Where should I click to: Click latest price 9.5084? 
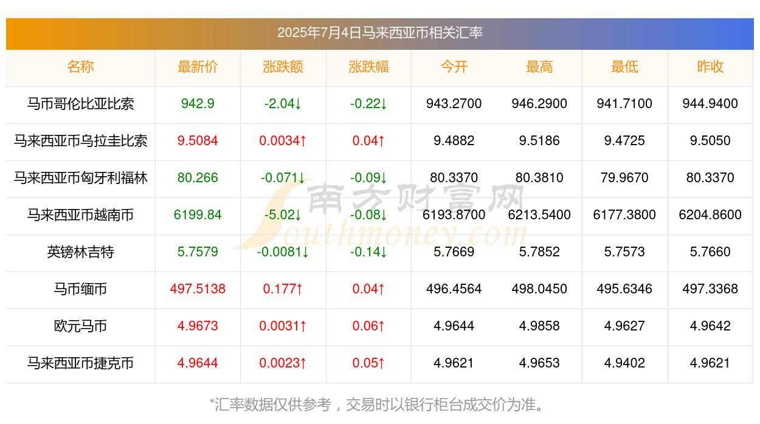198,141
